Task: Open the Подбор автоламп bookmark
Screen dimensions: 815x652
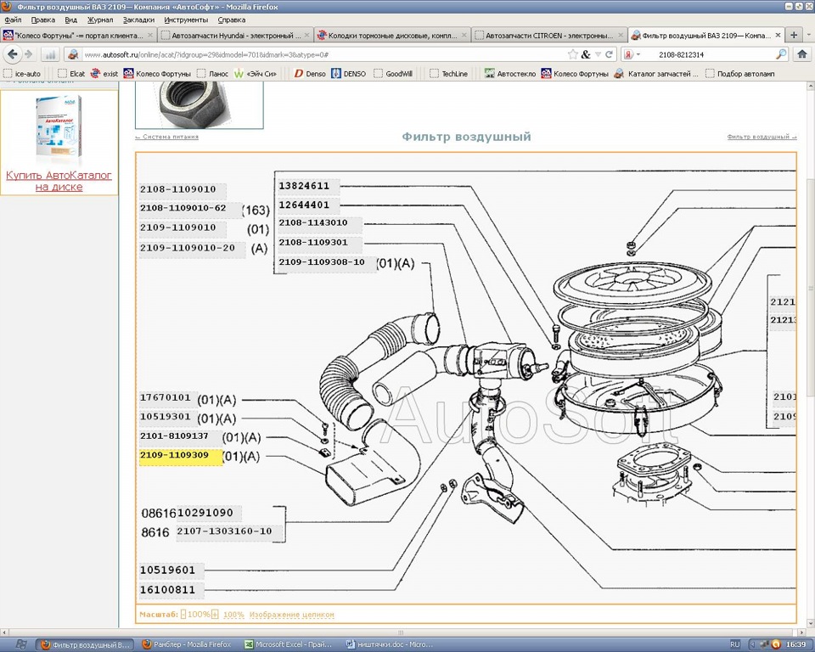Action: [x=740, y=74]
